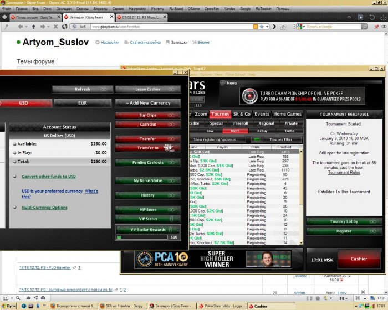Click the Cash Out button
This screenshot has height=310, width=388.
148,125
